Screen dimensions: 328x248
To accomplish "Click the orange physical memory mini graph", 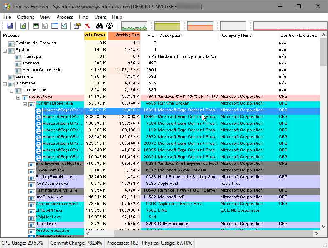I will pos(200,26).
